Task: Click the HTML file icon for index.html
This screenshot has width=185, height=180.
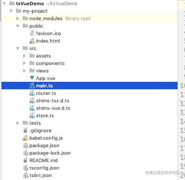Action: tap(32, 41)
